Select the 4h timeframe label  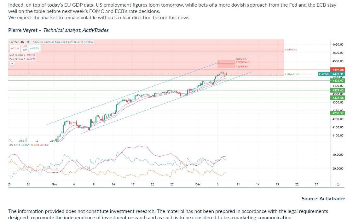[x=22, y=42]
